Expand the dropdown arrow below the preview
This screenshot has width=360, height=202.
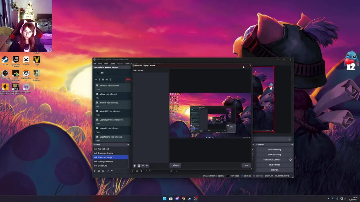pos(290,139)
